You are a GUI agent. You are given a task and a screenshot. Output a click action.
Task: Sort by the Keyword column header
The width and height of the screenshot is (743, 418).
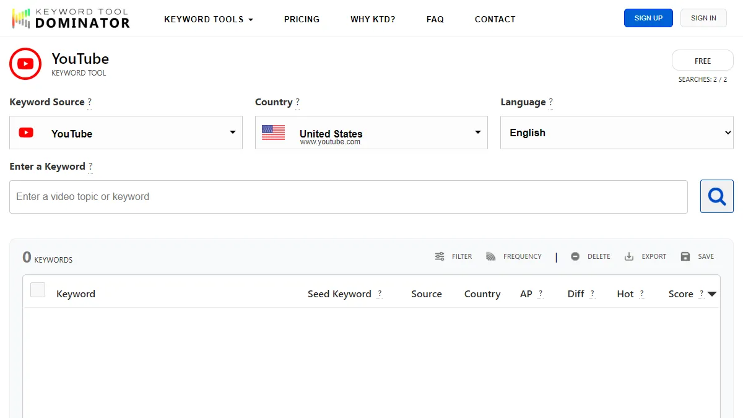pos(76,294)
